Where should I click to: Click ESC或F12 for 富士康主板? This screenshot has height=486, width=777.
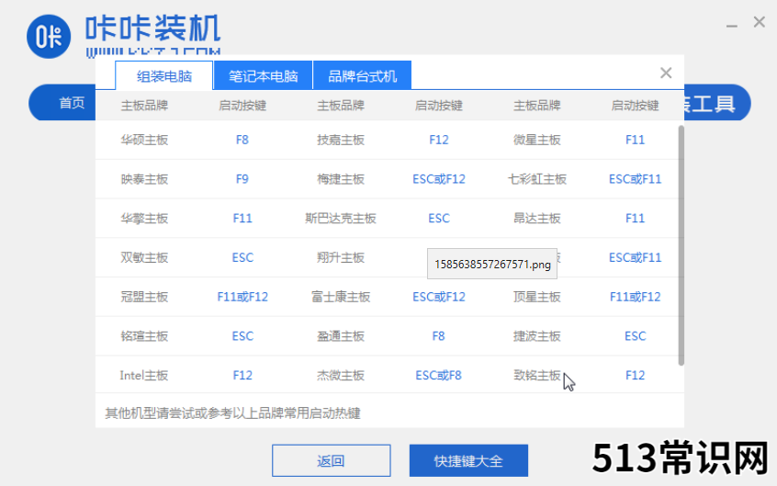(438, 297)
